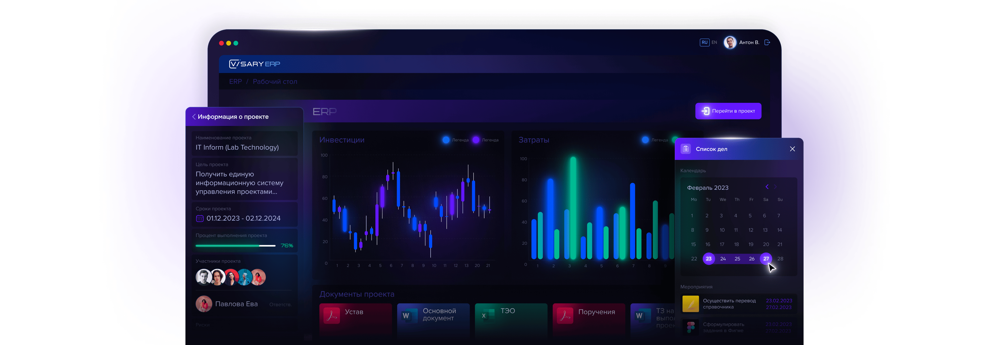Switch language to EN

click(x=714, y=43)
